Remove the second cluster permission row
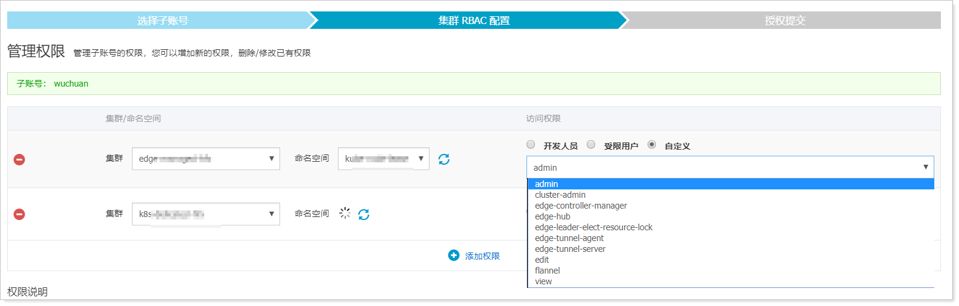 coord(19,214)
